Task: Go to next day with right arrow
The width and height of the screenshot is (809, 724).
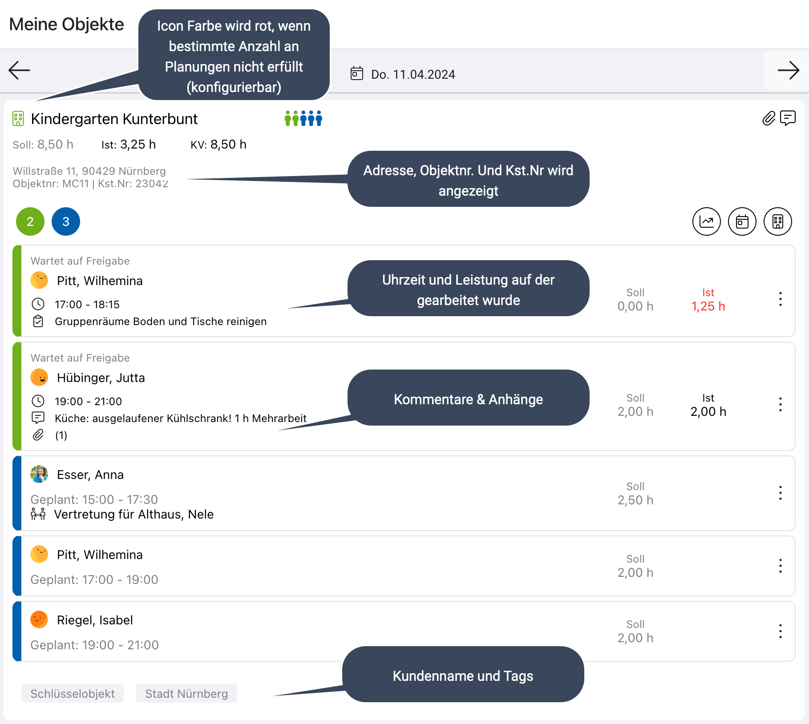Action: click(x=788, y=70)
